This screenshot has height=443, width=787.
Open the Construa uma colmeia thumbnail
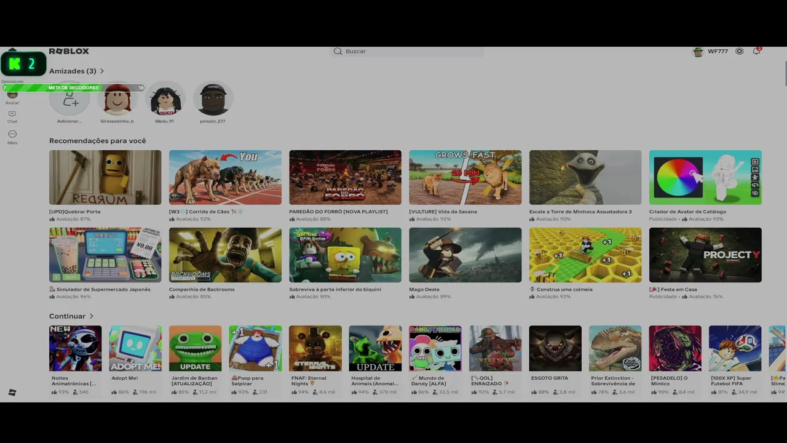click(585, 255)
